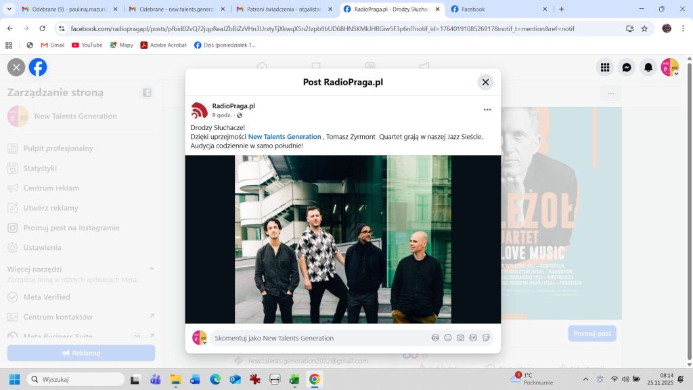This screenshot has width=693, height=390.
Task: Switch commenting profile via avatar dropdown arrow
Action: pos(204,343)
